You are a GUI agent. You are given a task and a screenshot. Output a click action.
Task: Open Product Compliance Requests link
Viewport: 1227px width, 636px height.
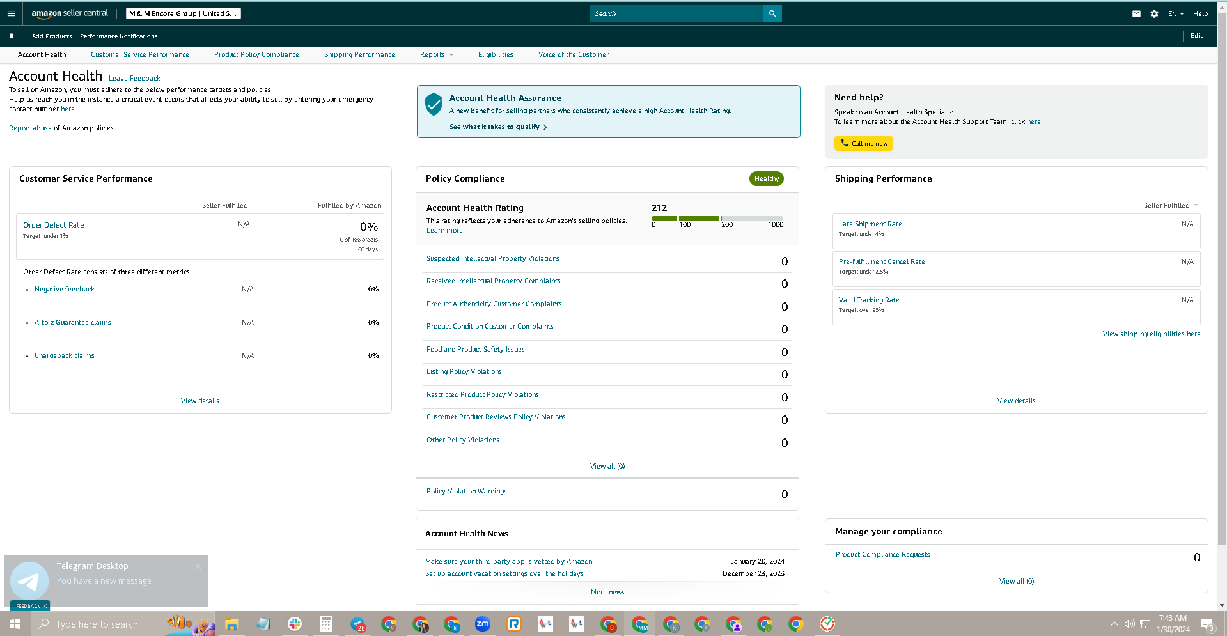click(882, 555)
